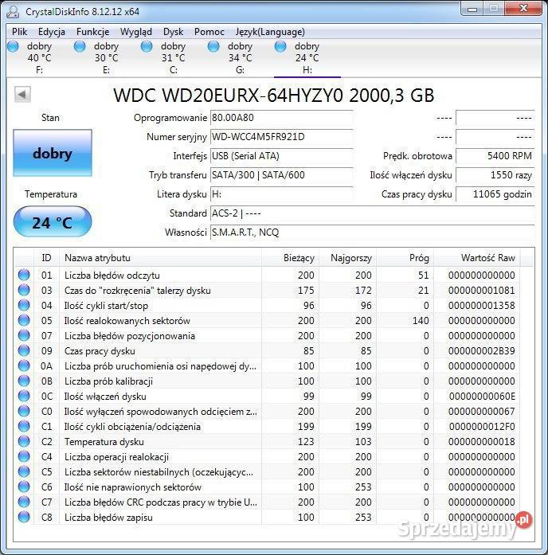
Task: Click the blue dobry health status button
Action: [x=53, y=153]
